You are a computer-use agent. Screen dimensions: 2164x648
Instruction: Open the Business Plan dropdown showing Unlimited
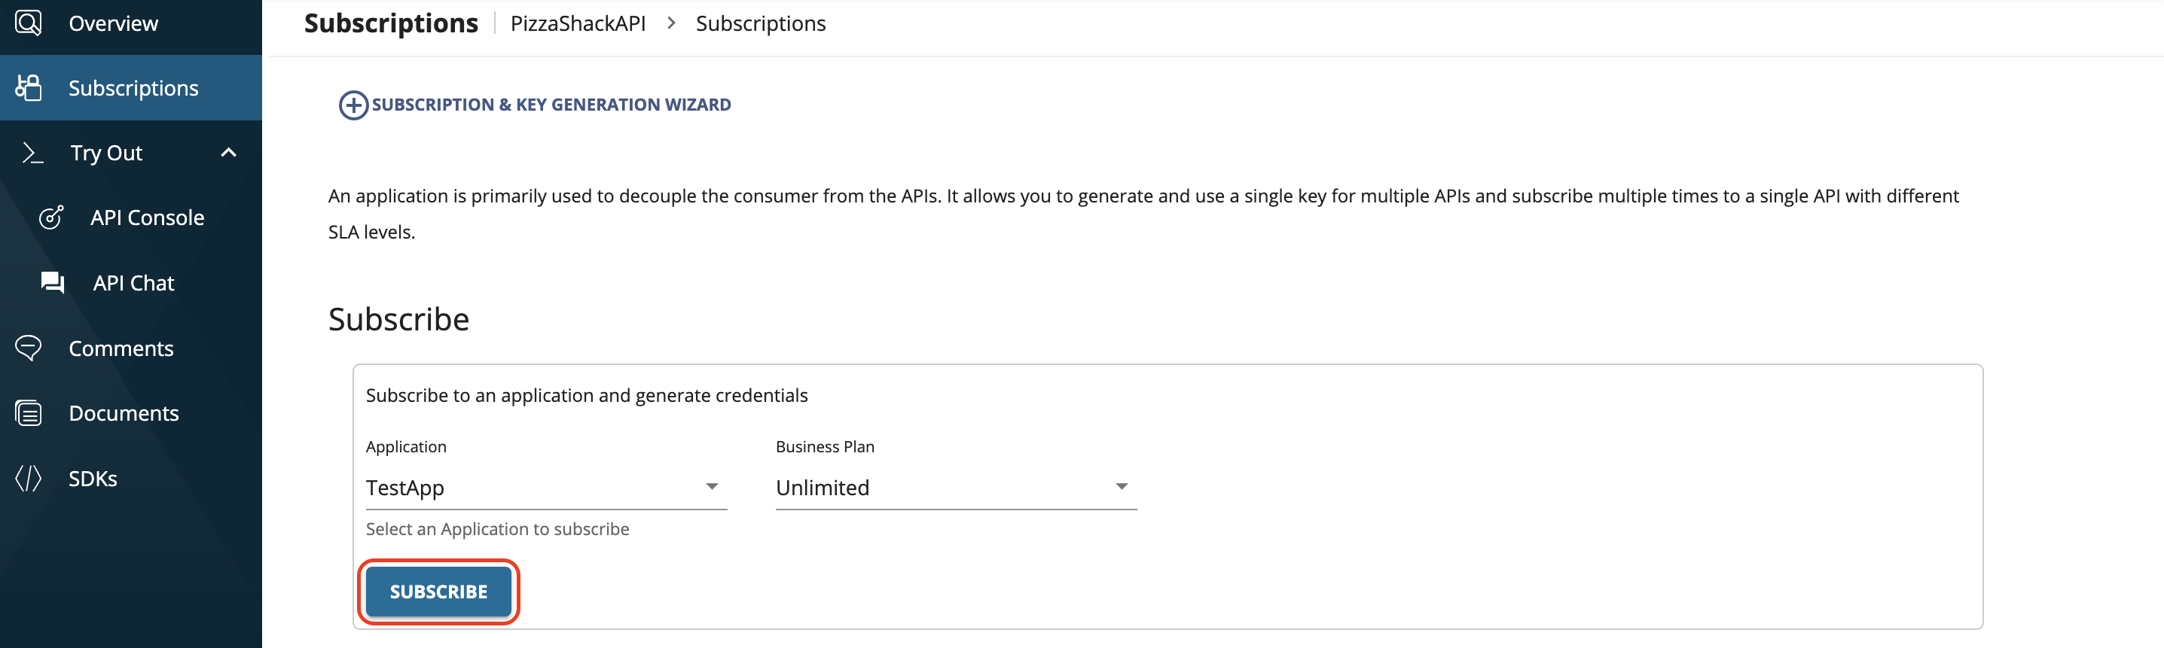955,487
